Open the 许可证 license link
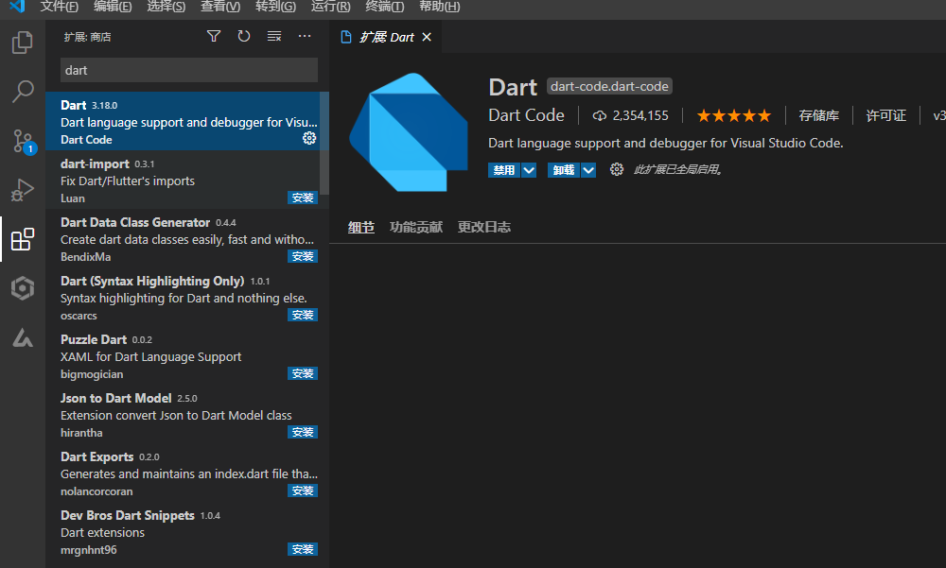The width and height of the screenshot is (946, 568). (885, 115)
